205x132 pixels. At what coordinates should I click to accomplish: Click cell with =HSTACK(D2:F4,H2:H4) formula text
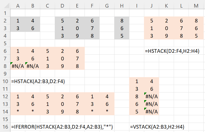[x=172, y=51]
